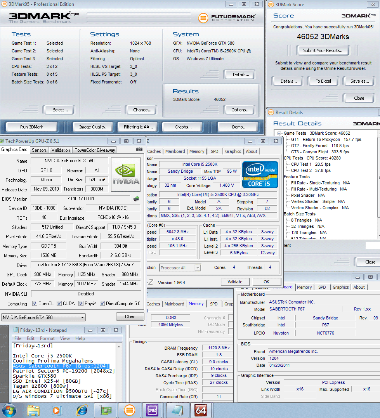
Task: Click the GPU-Z screenshot camera icon
Action: (139, 150)
